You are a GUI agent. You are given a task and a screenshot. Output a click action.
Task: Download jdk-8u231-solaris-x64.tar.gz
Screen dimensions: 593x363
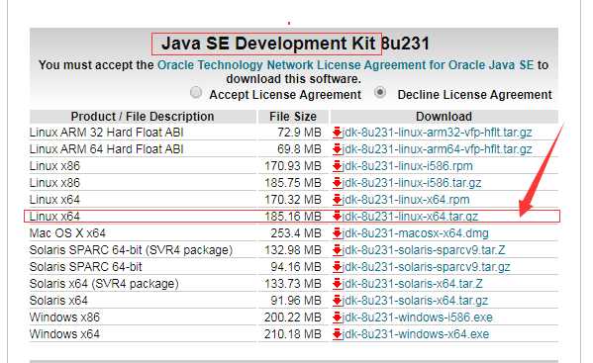pos(415,301)
